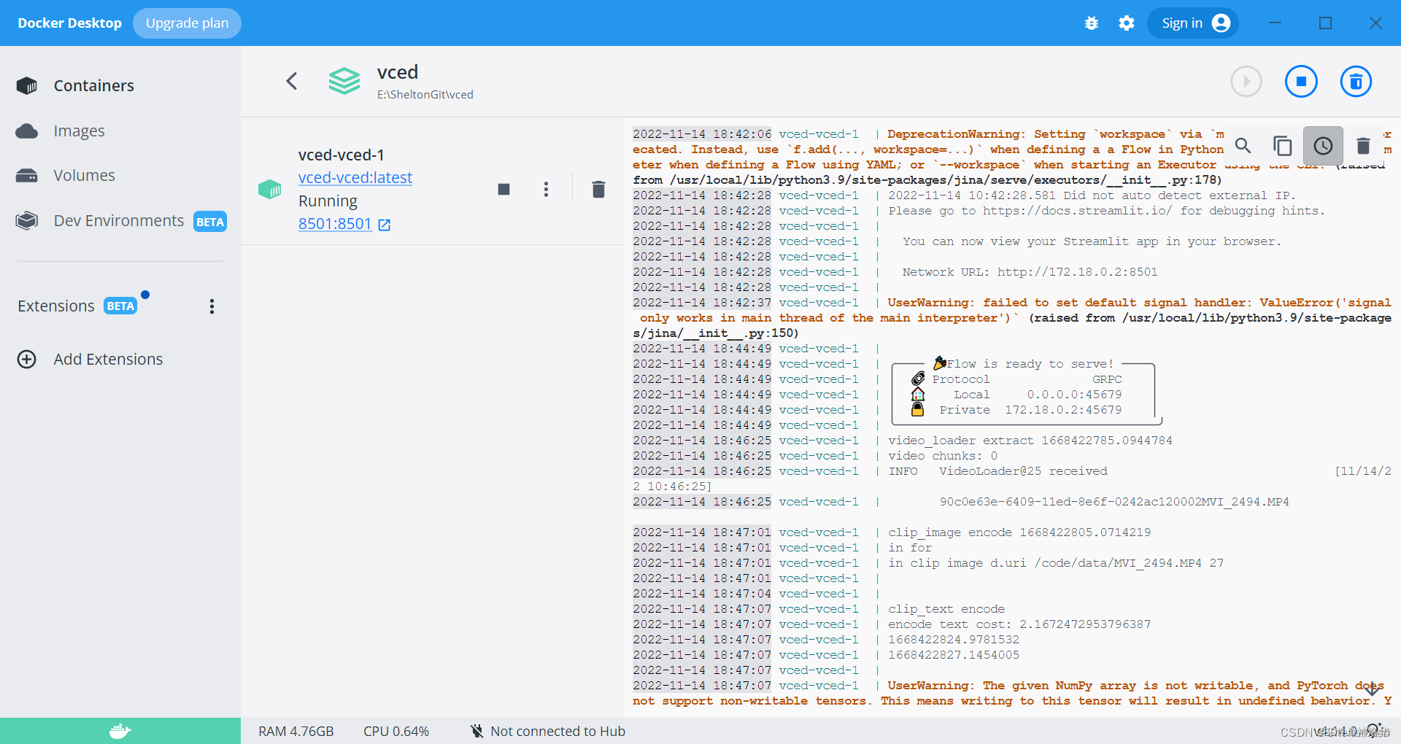Click CPU 0.64% status entry
This screenshot has height=744, width=1401.
396,732
